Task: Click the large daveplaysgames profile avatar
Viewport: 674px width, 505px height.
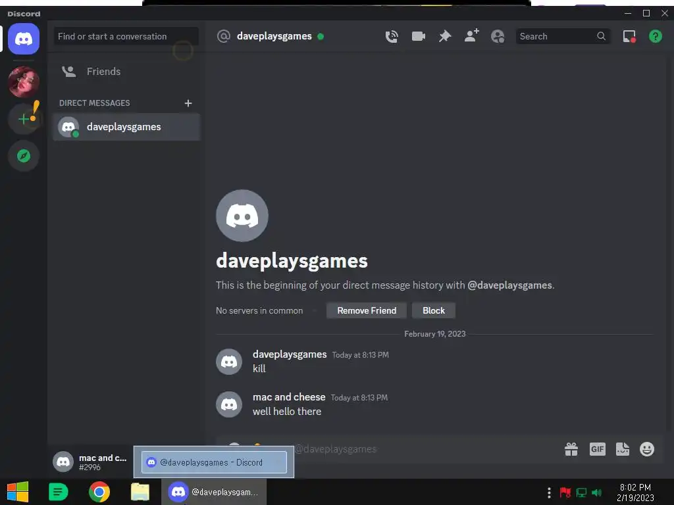Action: 242,216
